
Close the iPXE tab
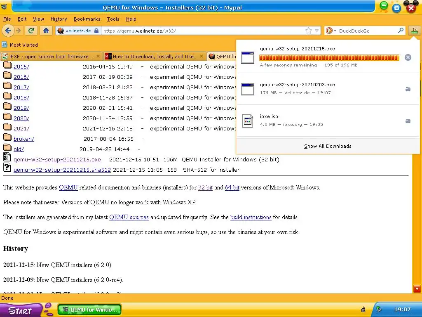pos(98,56)
